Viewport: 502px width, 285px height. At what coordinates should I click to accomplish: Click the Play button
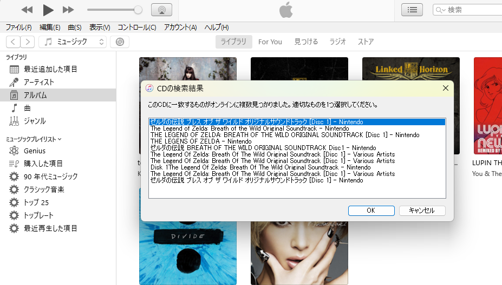point(48,10)
